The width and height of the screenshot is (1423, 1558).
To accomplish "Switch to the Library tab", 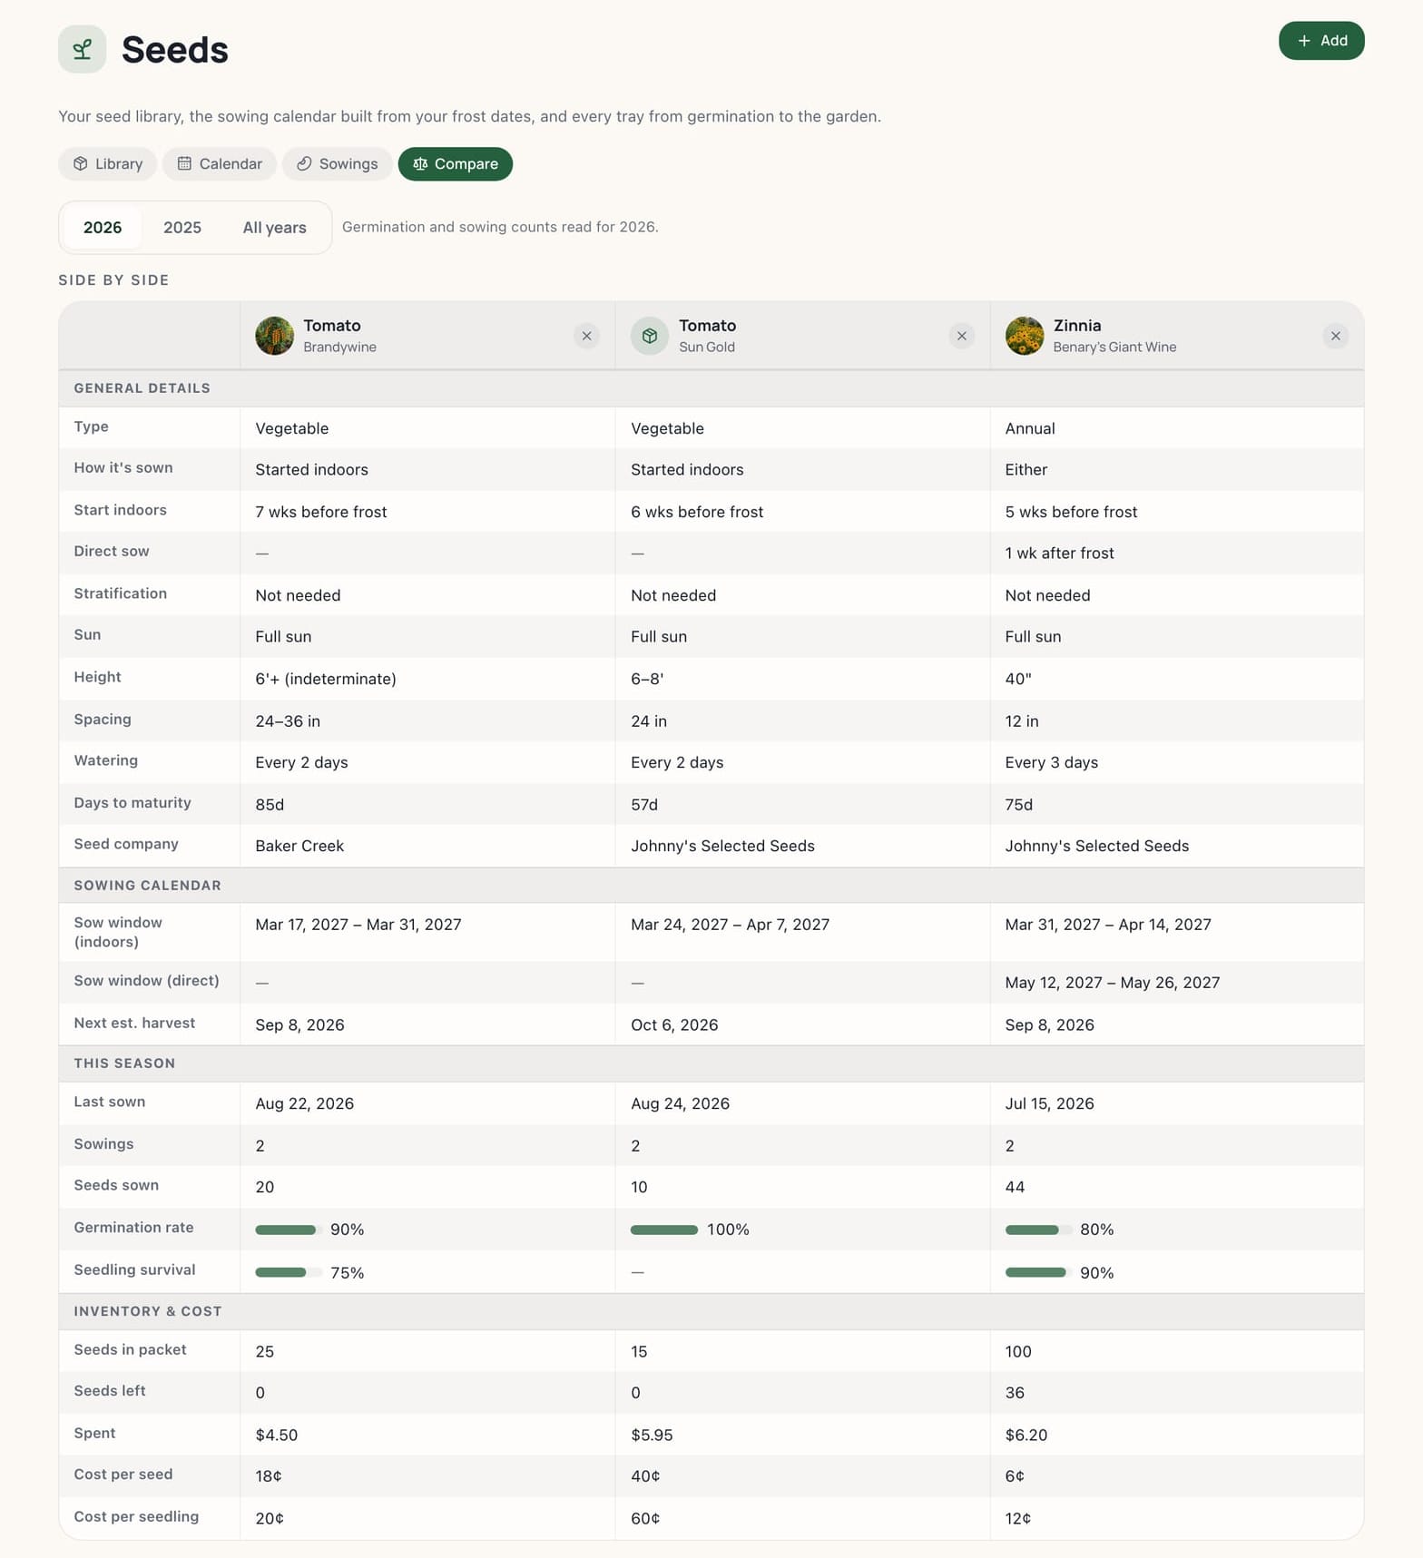I will pyautogui.click(x=108, y=164).
